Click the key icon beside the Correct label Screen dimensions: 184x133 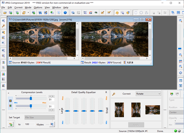click(113, 94)
